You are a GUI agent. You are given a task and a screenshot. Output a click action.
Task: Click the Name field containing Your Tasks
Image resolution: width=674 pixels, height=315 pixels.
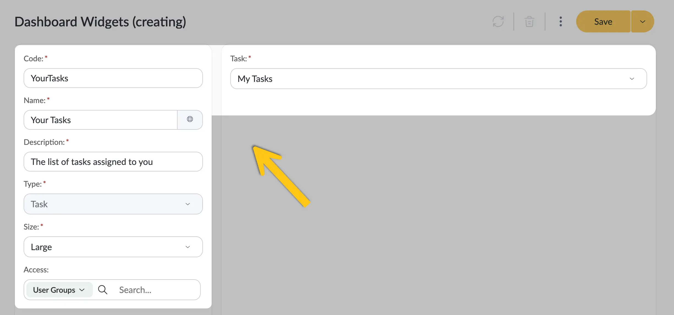101,120
